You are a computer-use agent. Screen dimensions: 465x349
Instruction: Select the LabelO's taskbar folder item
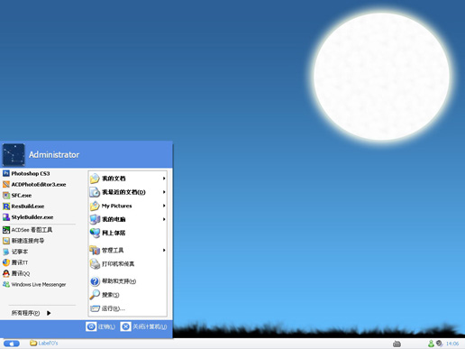click(44, 343)
